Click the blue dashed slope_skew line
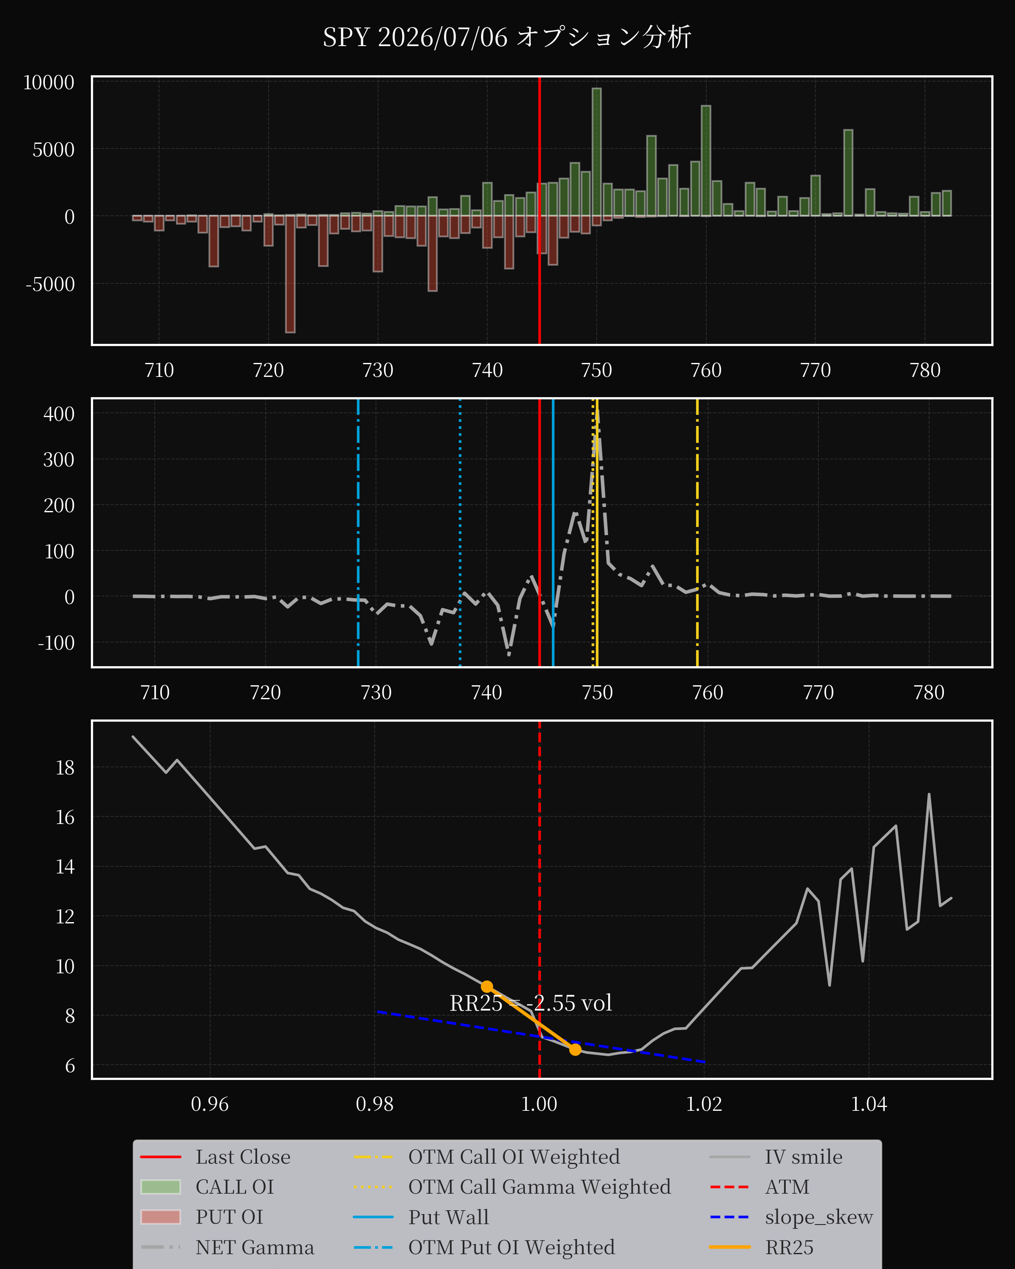Screen dimensions: 1015x1269 pos(541,1037)
